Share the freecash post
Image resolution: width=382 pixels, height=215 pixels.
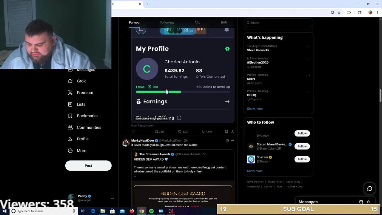232,132
